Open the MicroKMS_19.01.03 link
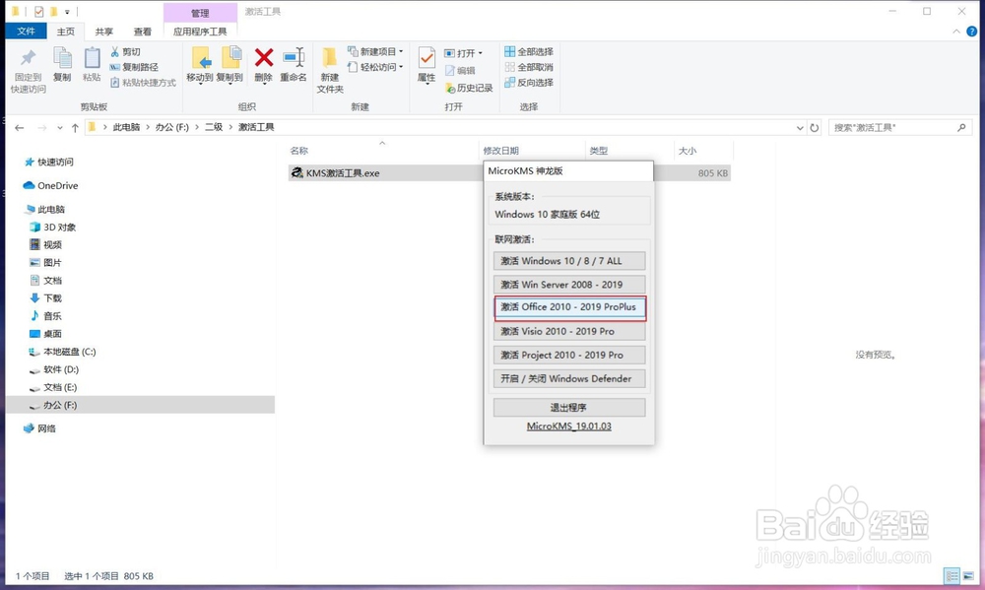The width and height of the screenshot is (985, 590). point(568,427)
